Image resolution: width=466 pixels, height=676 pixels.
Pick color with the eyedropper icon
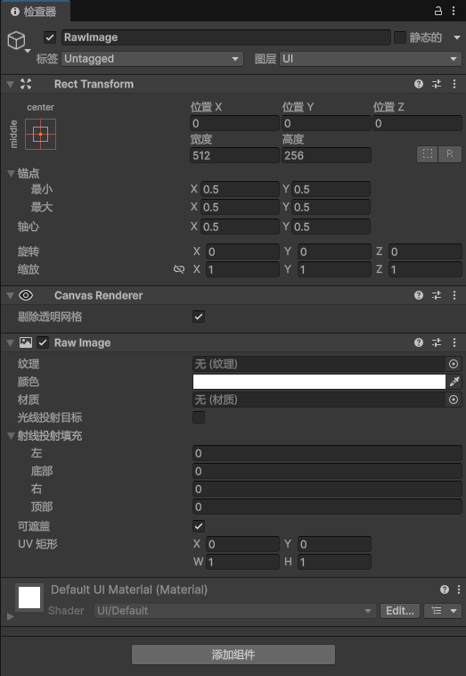[454, 382]
